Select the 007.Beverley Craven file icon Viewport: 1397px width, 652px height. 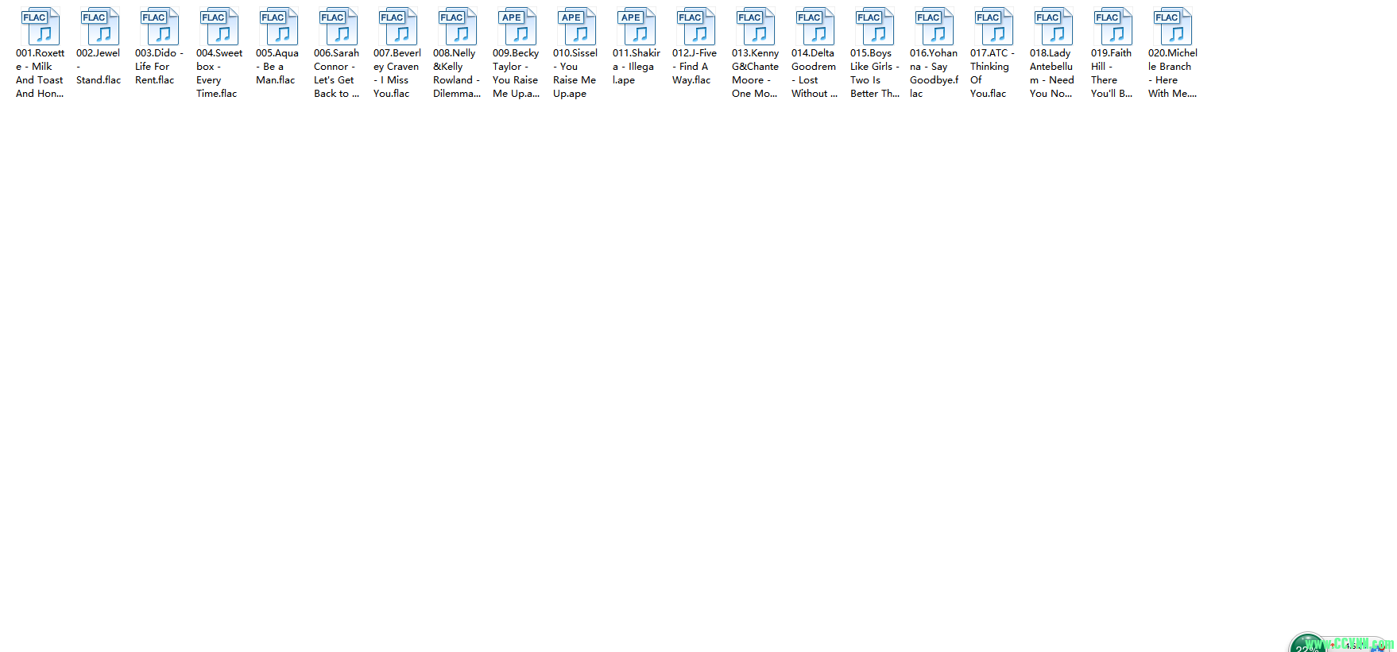398,26
